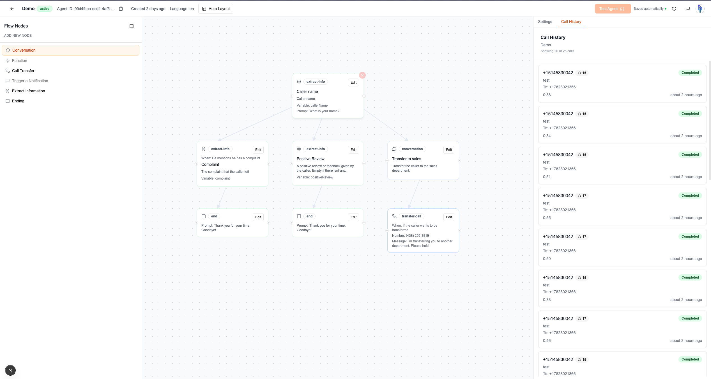The height and width of the screenshot is (379, 711).
Task: Edit the Transfer to sales node
Action: (x=449, y=150)
